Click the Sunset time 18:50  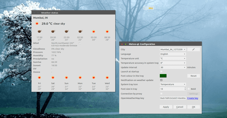tap(54, 65)
